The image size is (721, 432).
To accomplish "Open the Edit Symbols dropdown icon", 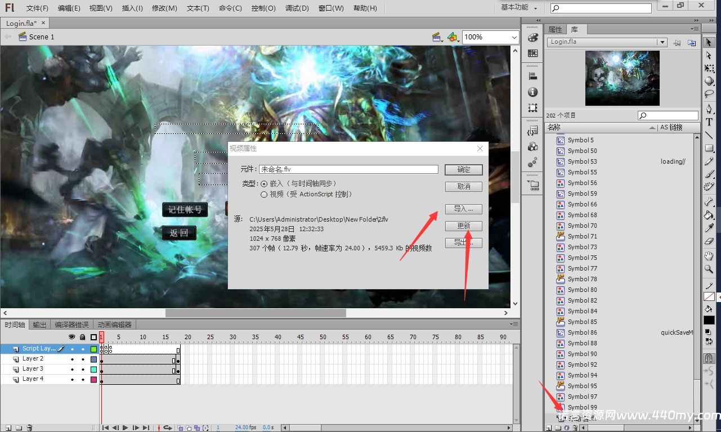I will pos(453,37).
